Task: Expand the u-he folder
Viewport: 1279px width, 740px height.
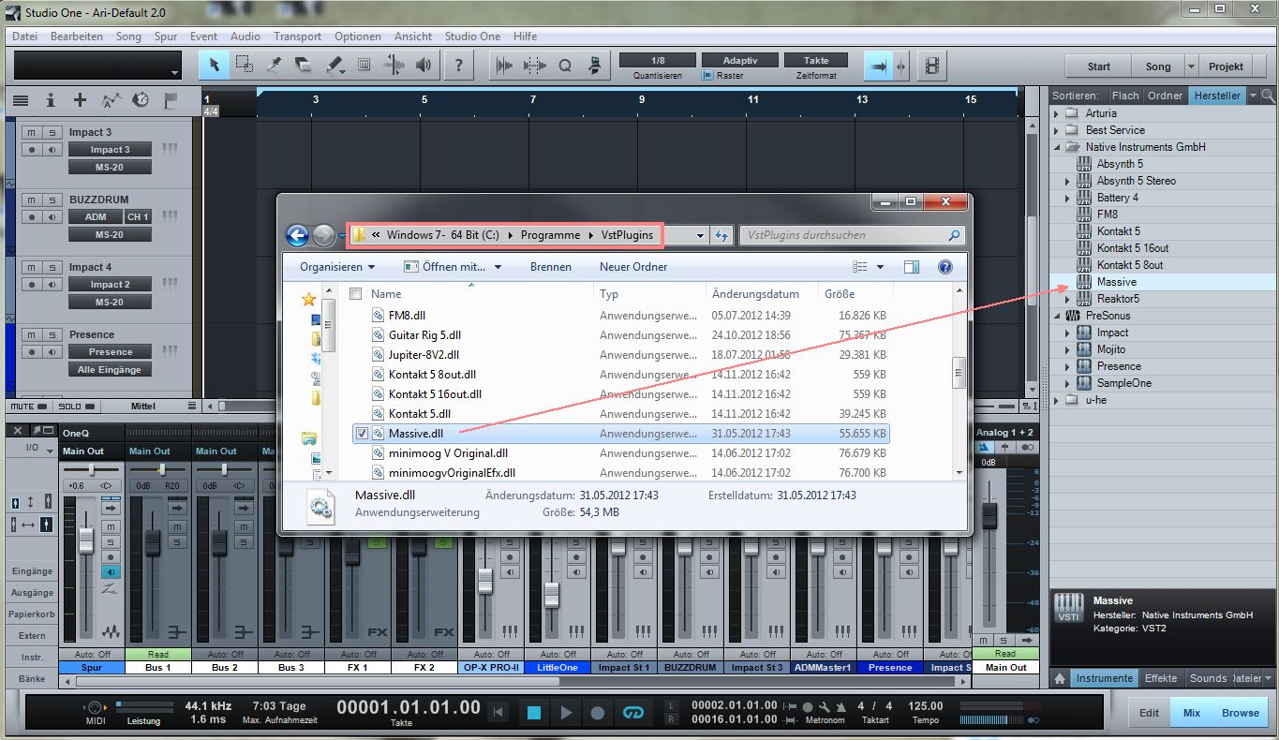Action: (x=1057, y=400)
